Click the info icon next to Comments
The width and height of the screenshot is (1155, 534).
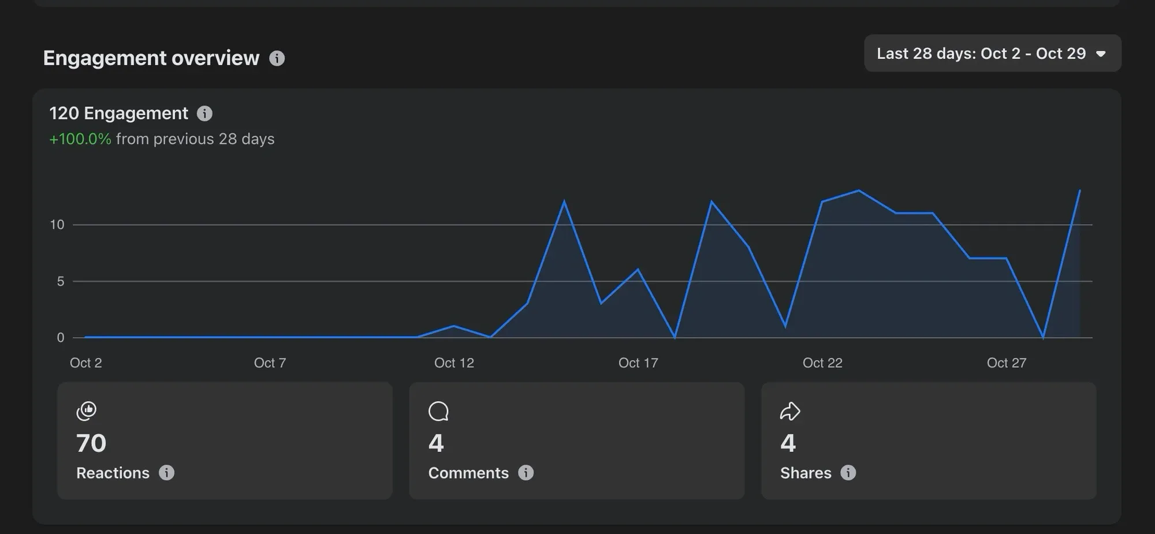526,473
